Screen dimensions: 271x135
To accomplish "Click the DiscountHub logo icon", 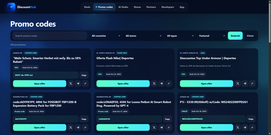I will point(11,7).
